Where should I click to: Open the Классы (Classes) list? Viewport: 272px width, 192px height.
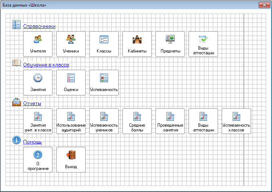pos(104,44)
